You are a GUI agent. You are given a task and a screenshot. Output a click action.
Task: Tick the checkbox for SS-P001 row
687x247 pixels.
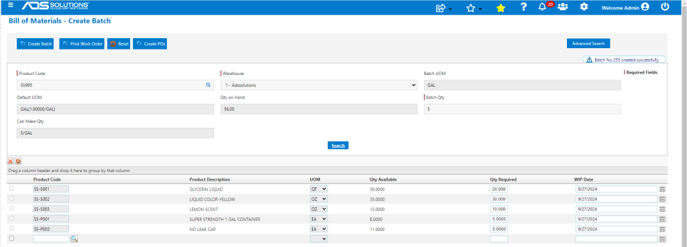coord(12,218)
